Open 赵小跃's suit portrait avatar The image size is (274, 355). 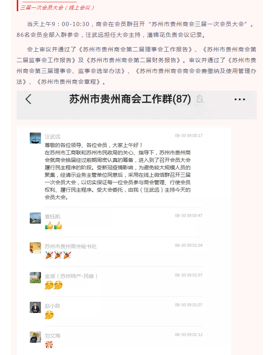tap(35, 307)
